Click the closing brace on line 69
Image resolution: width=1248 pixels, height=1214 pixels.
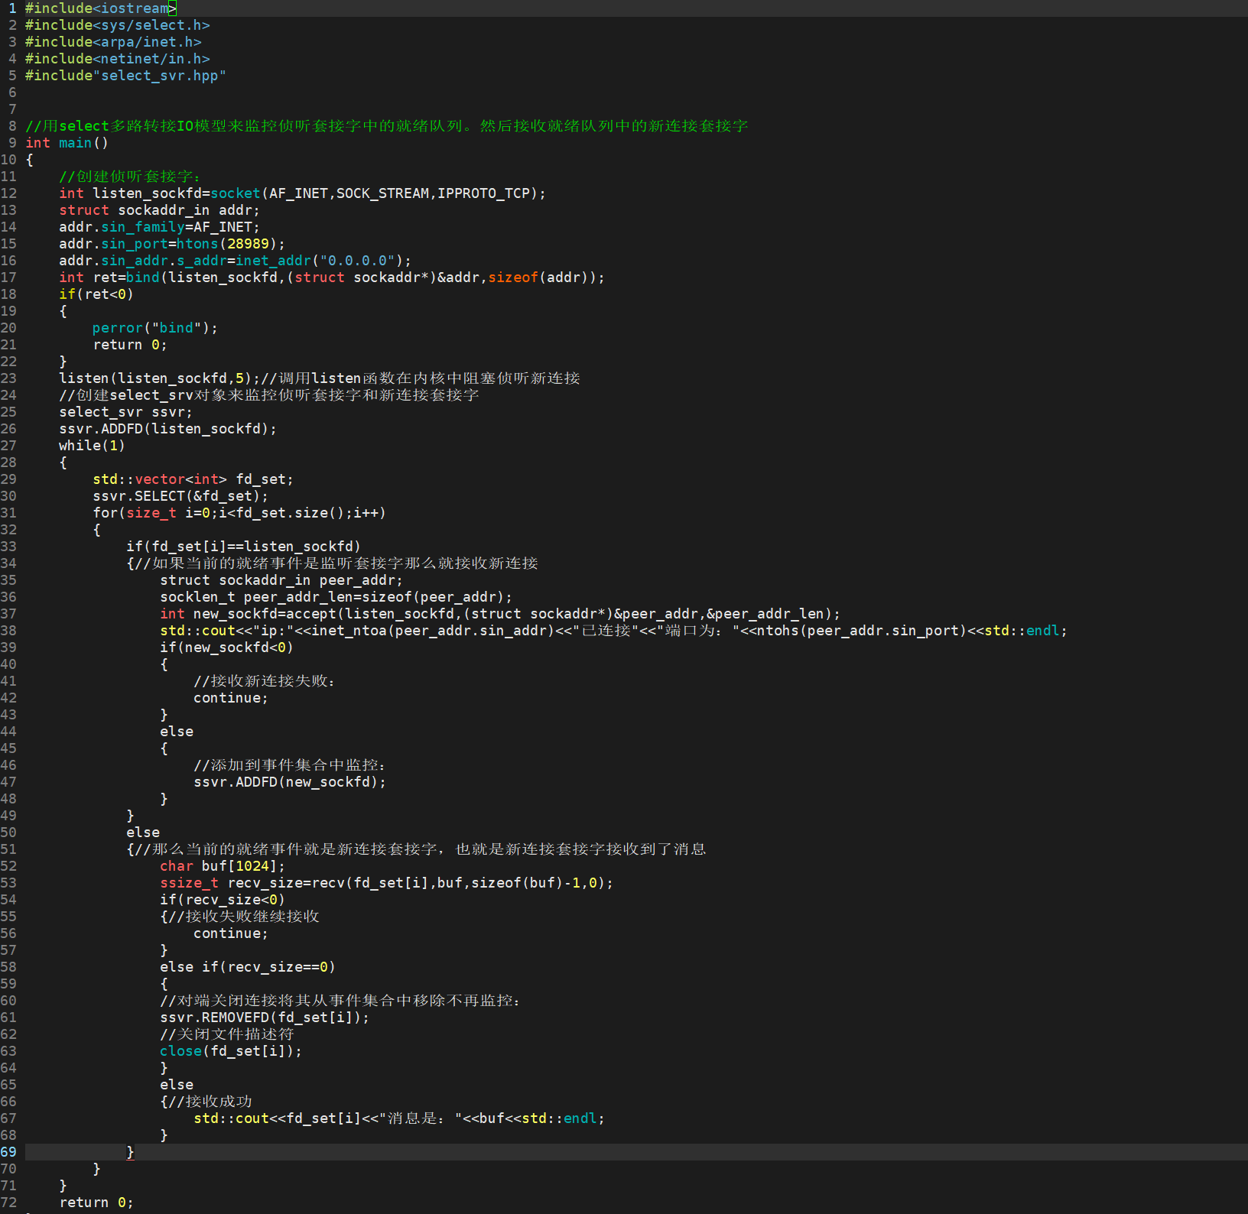[130, 1152]
